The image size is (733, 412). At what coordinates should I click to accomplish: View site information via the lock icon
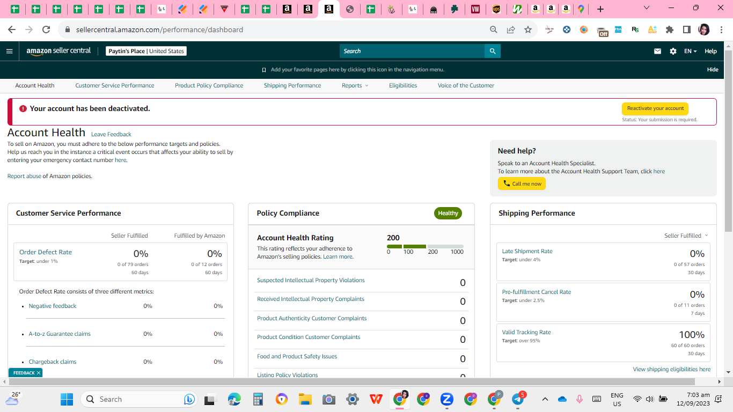click(68, 30)
